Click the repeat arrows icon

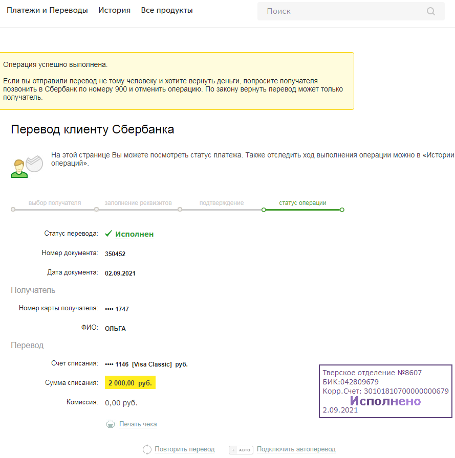coord(147,449)
